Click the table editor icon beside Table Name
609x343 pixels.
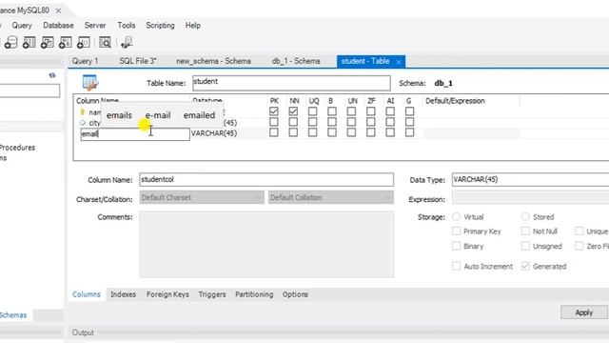click(90, 82)
